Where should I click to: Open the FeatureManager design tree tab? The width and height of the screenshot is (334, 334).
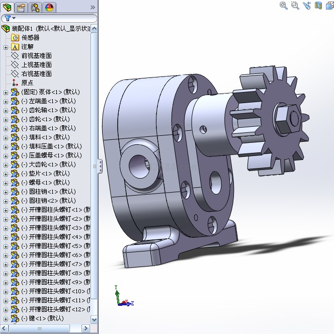click(7, 7)
